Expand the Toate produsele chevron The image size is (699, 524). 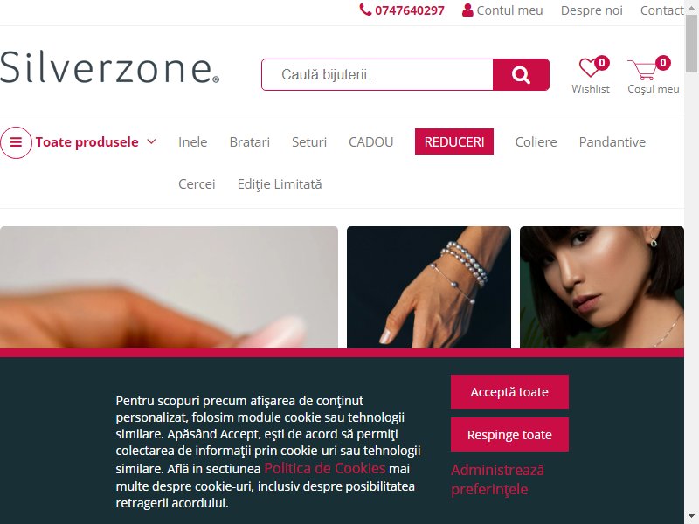151,141
